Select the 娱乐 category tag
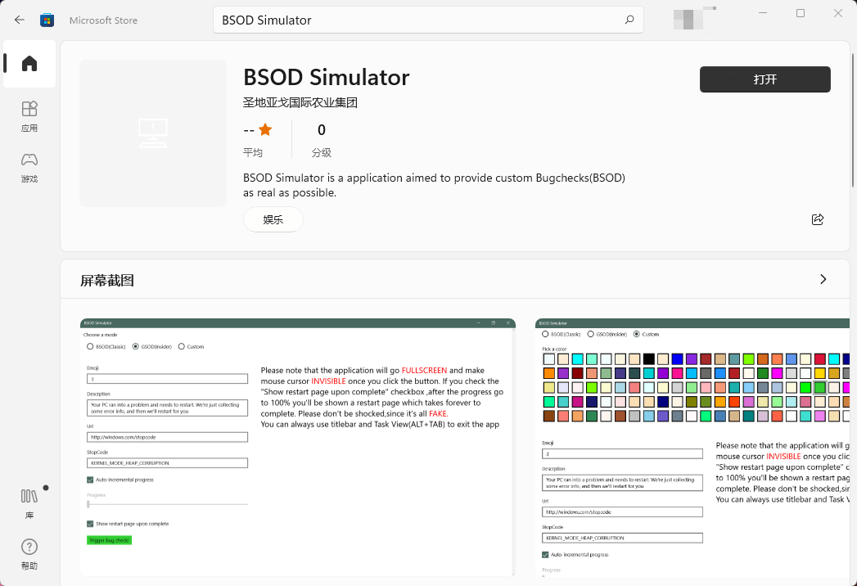857x586 pixels. 273,219
